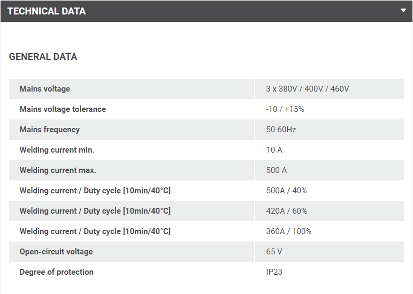
Task: Click the Mains voltage tolerance label
Action: click(63, 109)
